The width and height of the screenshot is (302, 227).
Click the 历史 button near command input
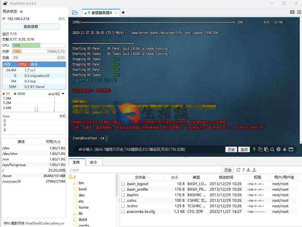[231, 149]
